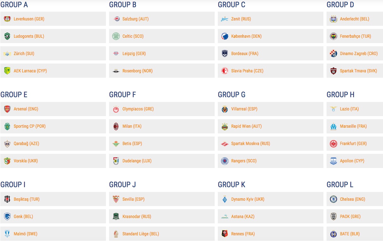
Task: Click the Fenerbahçe club crest icon
Action: [333, 36]
